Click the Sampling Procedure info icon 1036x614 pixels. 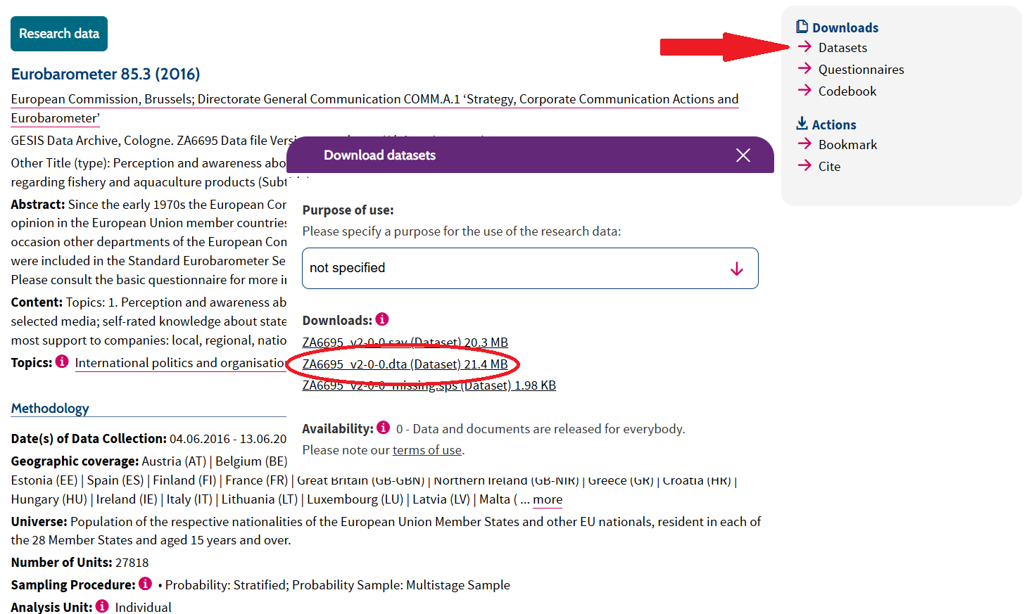coord(145,584)
